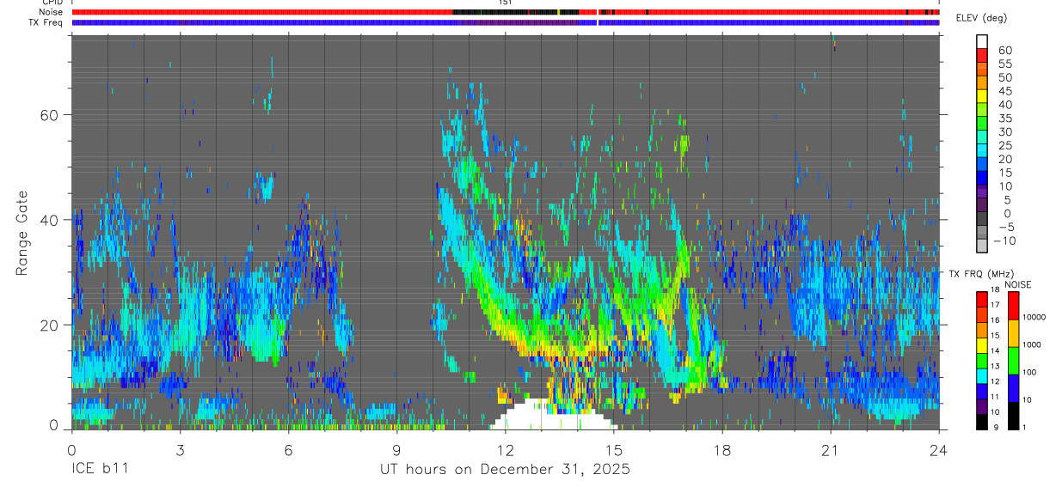This screenshot has height=487, width=1056.
Task: Click the ICE b11 radar beam label
Action: click(101, 470)
